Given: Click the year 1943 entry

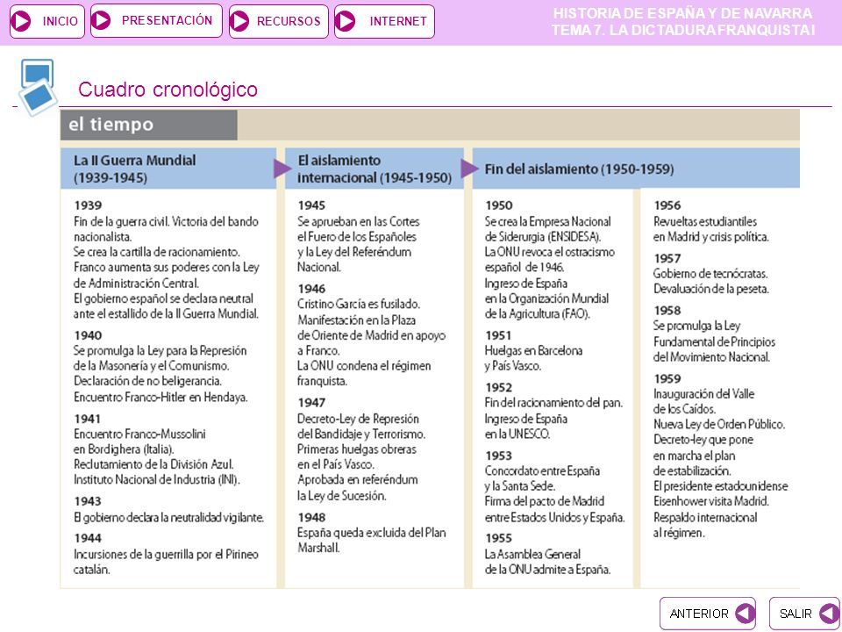Looking at the screenshot, I should (x=88, y=501).
